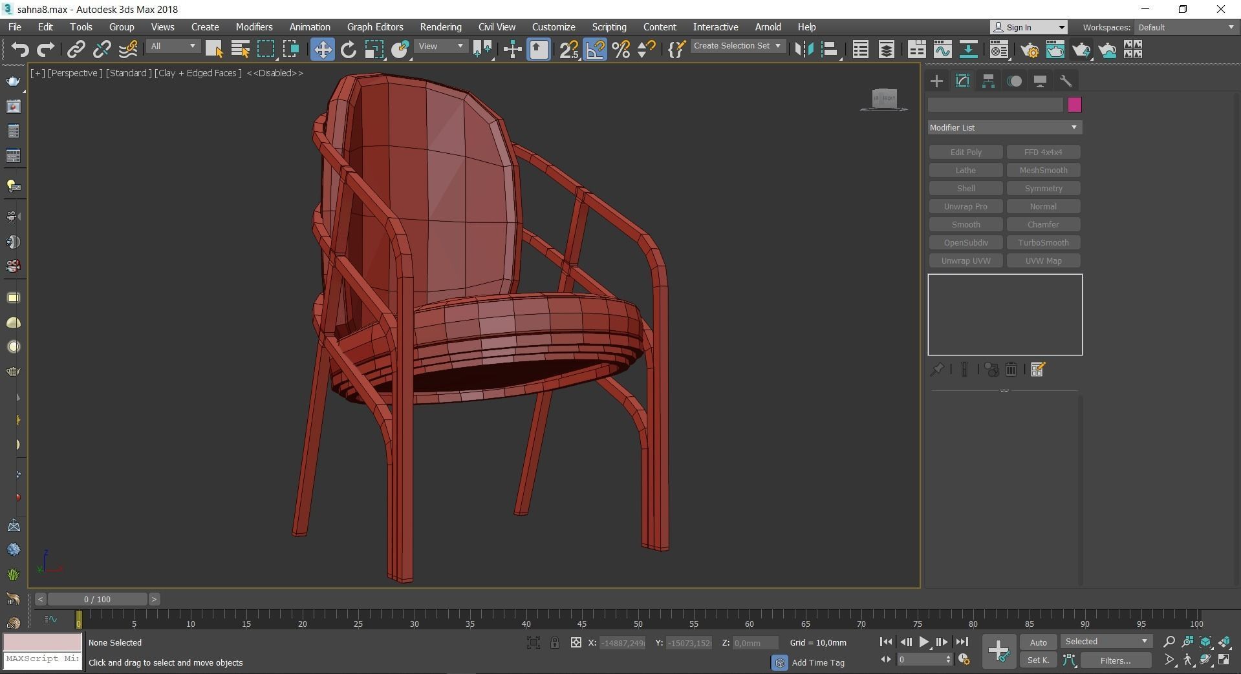
Task: Click Configure Modifier Sets icon
Action: (x=1038, y=370)
